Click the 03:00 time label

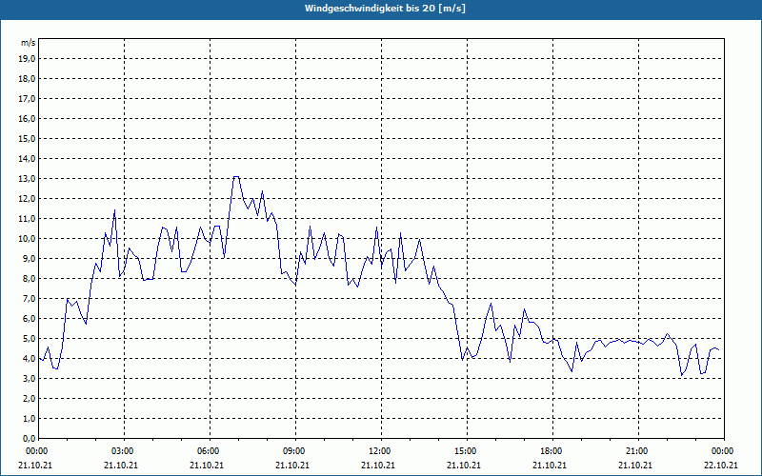[x=125, y=451]
